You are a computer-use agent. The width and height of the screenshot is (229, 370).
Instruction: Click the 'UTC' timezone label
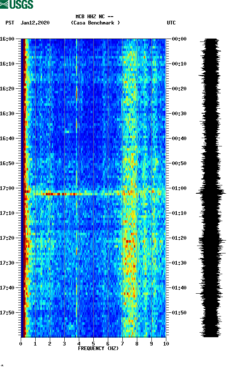171,23
